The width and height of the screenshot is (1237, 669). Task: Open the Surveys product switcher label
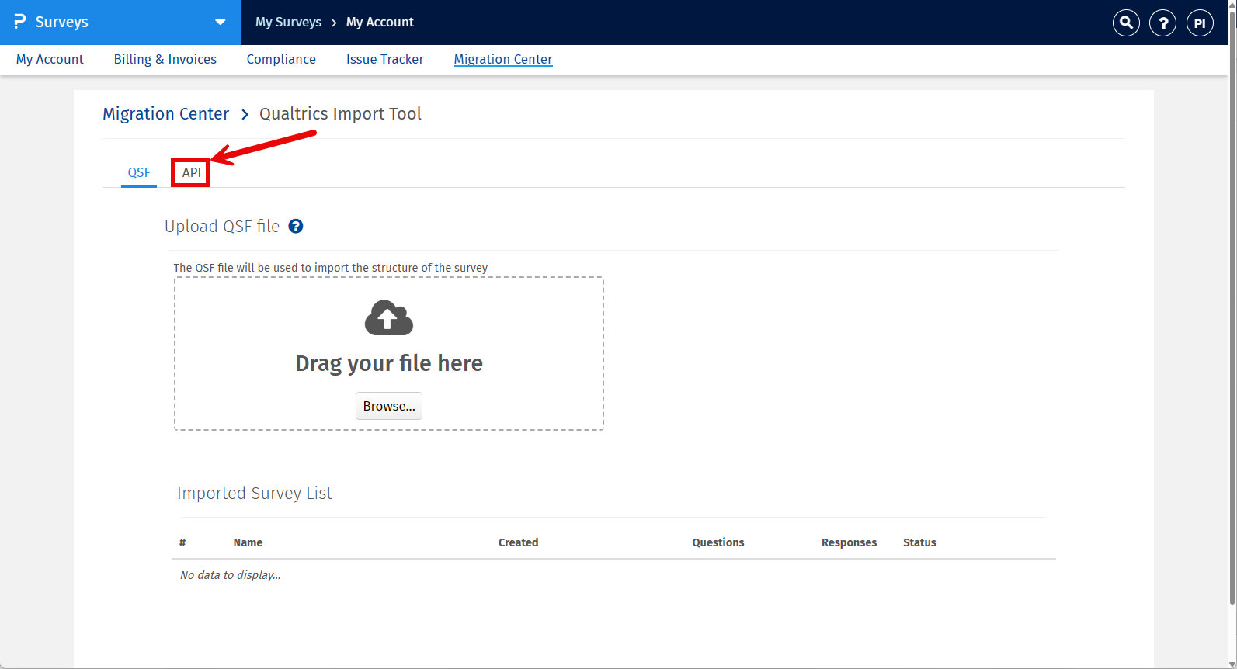coord(61,22)
